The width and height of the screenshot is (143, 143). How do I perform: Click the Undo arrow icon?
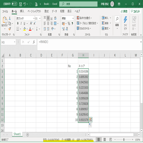(25, 4)
